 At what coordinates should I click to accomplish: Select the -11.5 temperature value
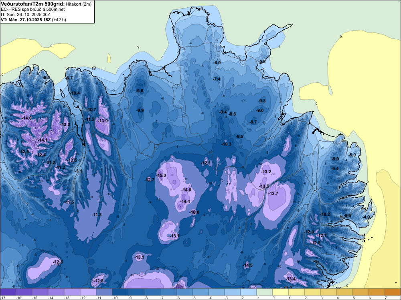(x=69, y=202)
